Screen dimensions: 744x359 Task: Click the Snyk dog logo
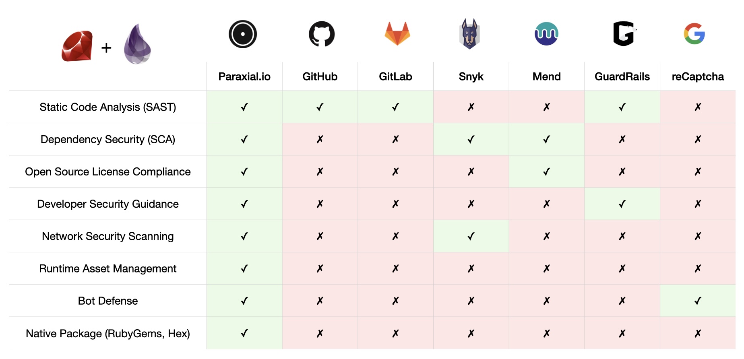pyautogui.click(x=469, y=34)
